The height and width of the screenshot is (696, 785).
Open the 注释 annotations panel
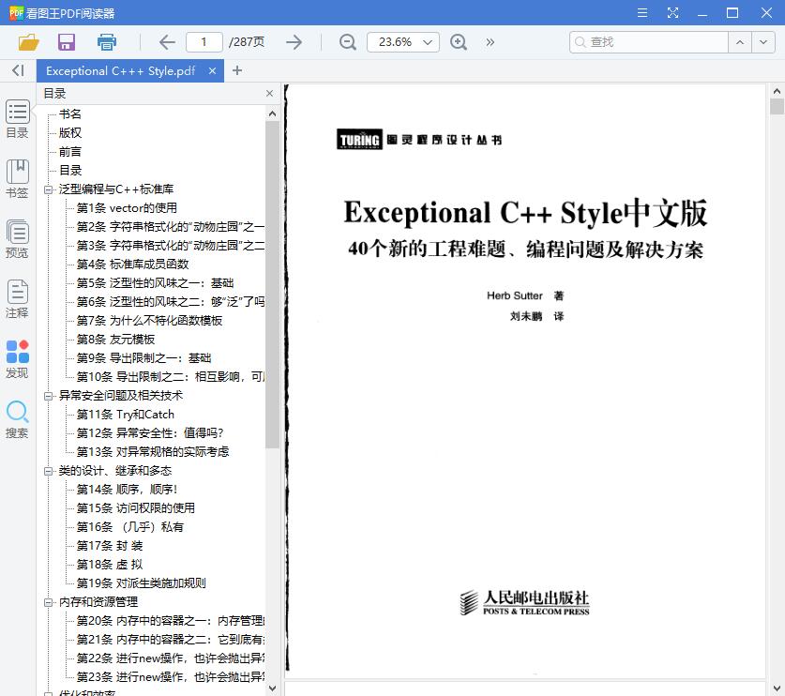[18, 299]
